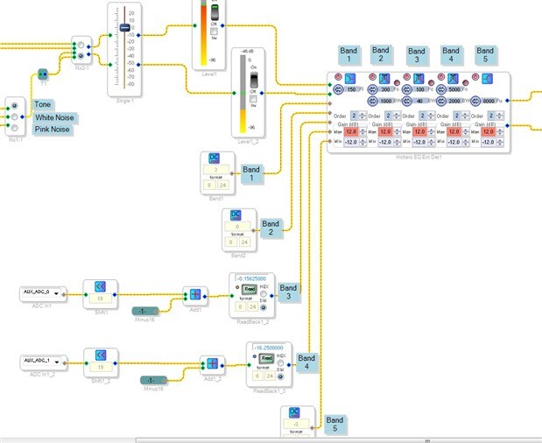Select the T1 tone source block

pyautogui.click(x=43, y=74)
